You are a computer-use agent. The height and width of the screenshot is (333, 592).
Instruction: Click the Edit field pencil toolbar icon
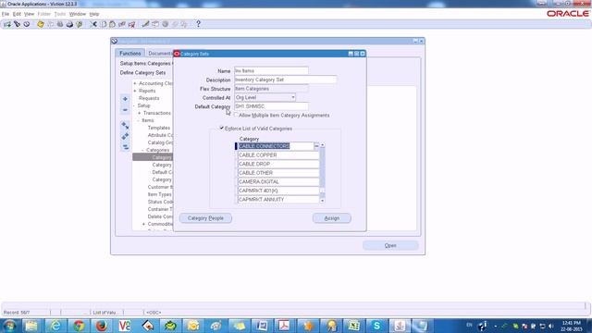pyautogui.click(x=145, y=24)
